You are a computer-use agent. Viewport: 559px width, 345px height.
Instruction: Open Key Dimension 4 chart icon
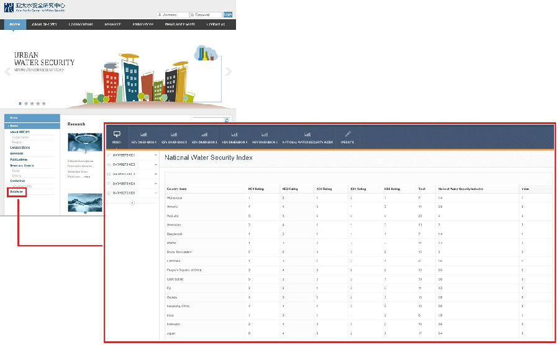tap(234, 134)
